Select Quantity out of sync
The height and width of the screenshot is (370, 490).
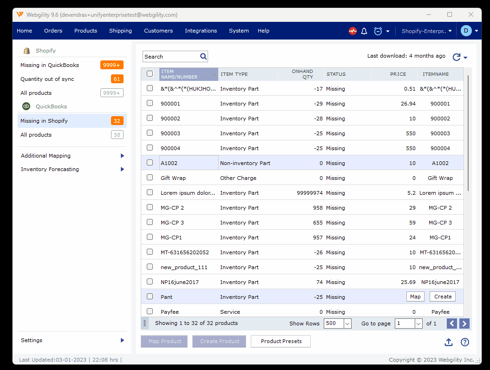point(72,79)
